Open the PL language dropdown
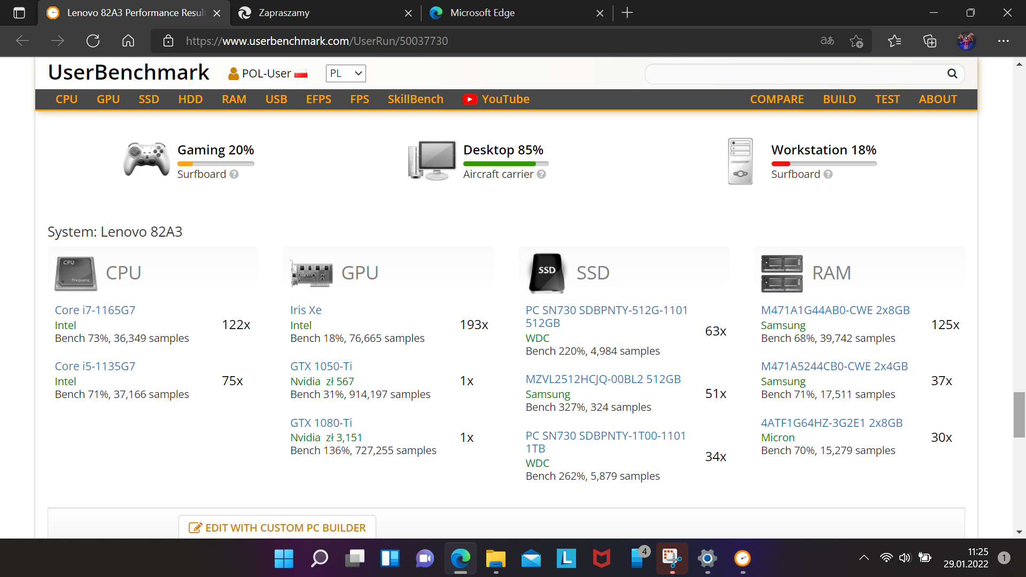This screenshot has height=577, width=1026. click(346, 74)
